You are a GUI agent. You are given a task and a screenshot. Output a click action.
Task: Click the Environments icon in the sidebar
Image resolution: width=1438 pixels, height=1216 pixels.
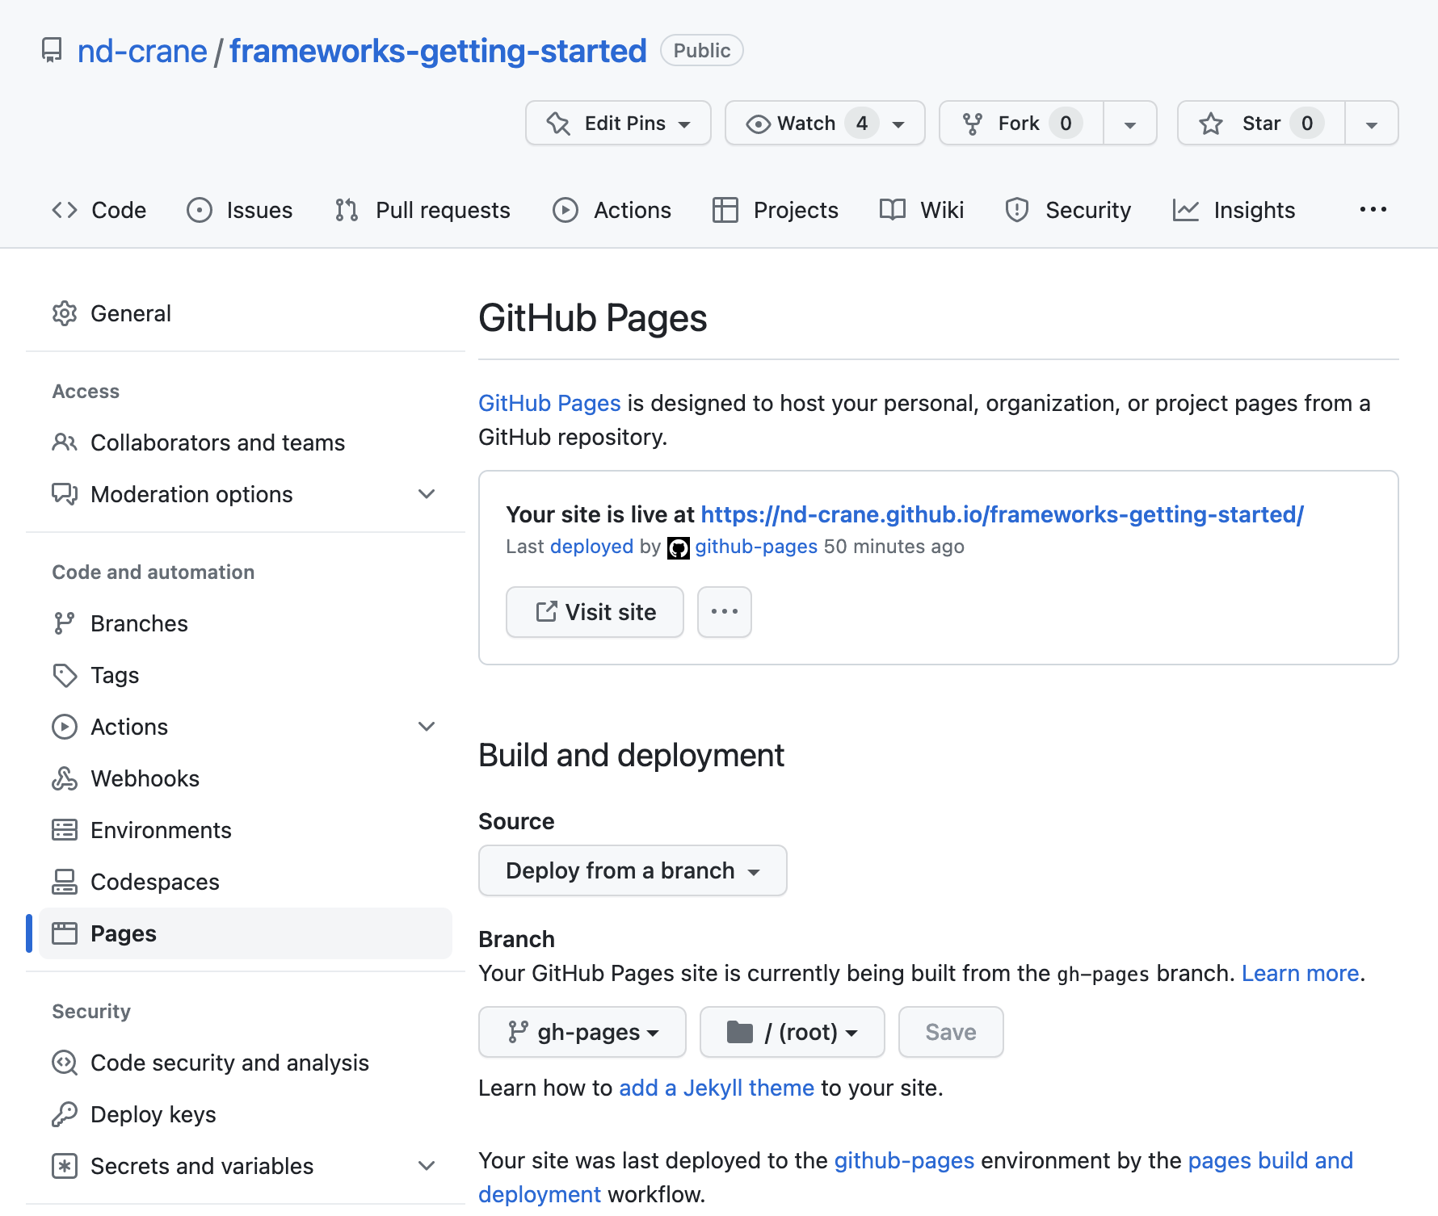click(x=65, y=829)
